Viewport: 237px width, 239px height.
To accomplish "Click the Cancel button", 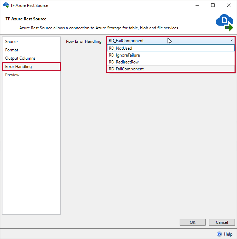I will (x=222, y=222).
